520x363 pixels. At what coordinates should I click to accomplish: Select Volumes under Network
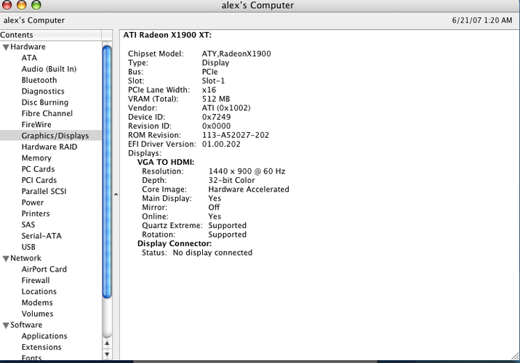tap(38, 314)
